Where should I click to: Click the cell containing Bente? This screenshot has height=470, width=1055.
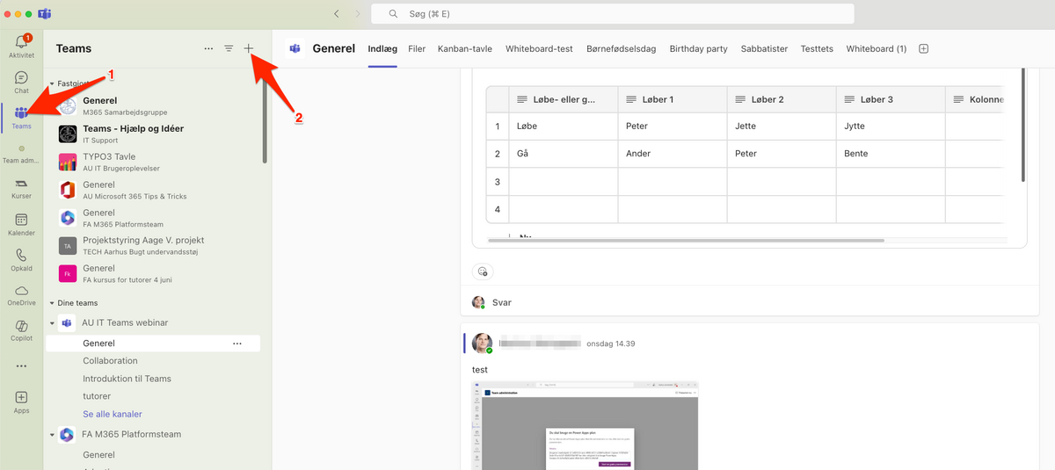pyautogui.click(x=891, y=154)
